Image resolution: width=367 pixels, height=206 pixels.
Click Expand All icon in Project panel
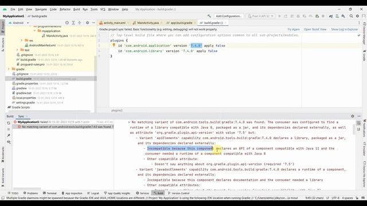click(x=73, y=23)
